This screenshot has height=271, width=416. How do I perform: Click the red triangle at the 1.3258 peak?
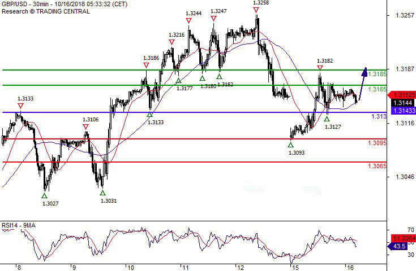(256, 10)
